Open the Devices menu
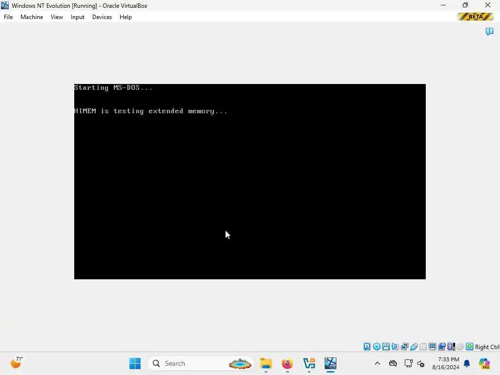This screenshot has height=375, width=500. [102, 17]
